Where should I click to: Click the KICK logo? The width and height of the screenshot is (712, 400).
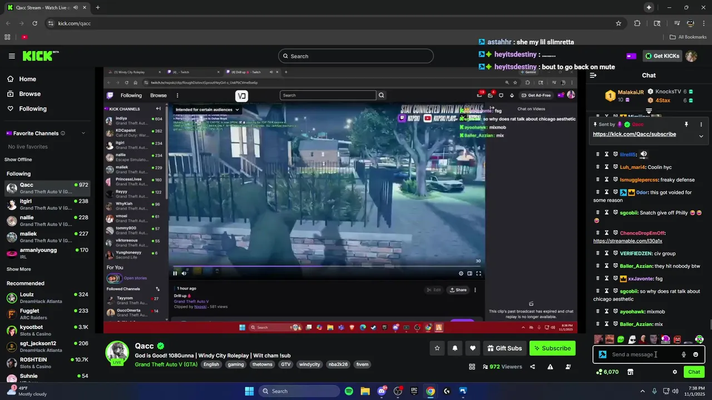tap(40, 56)
